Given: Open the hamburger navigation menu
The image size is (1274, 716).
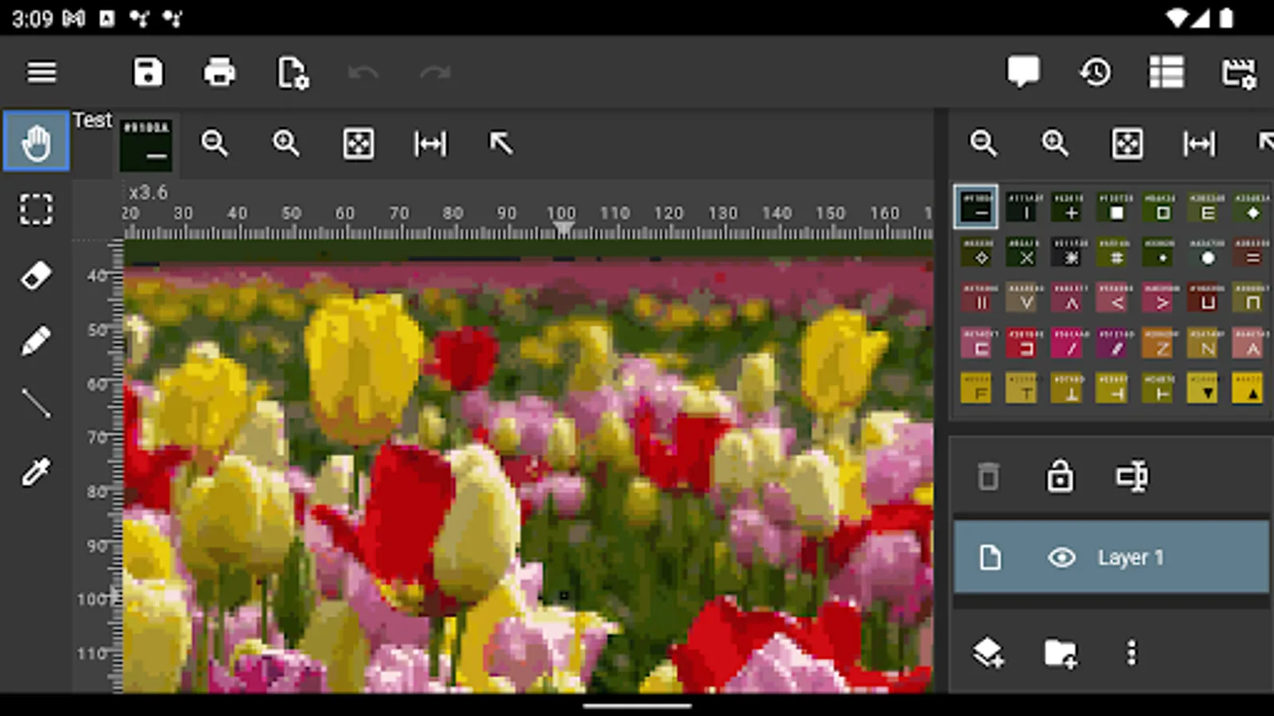Looking at the screenshot, I should [41, 72].
